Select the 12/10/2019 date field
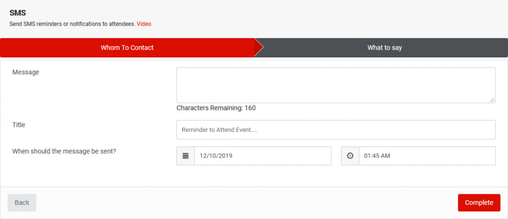This screenshot has height=219, width=508. [263, 156]
